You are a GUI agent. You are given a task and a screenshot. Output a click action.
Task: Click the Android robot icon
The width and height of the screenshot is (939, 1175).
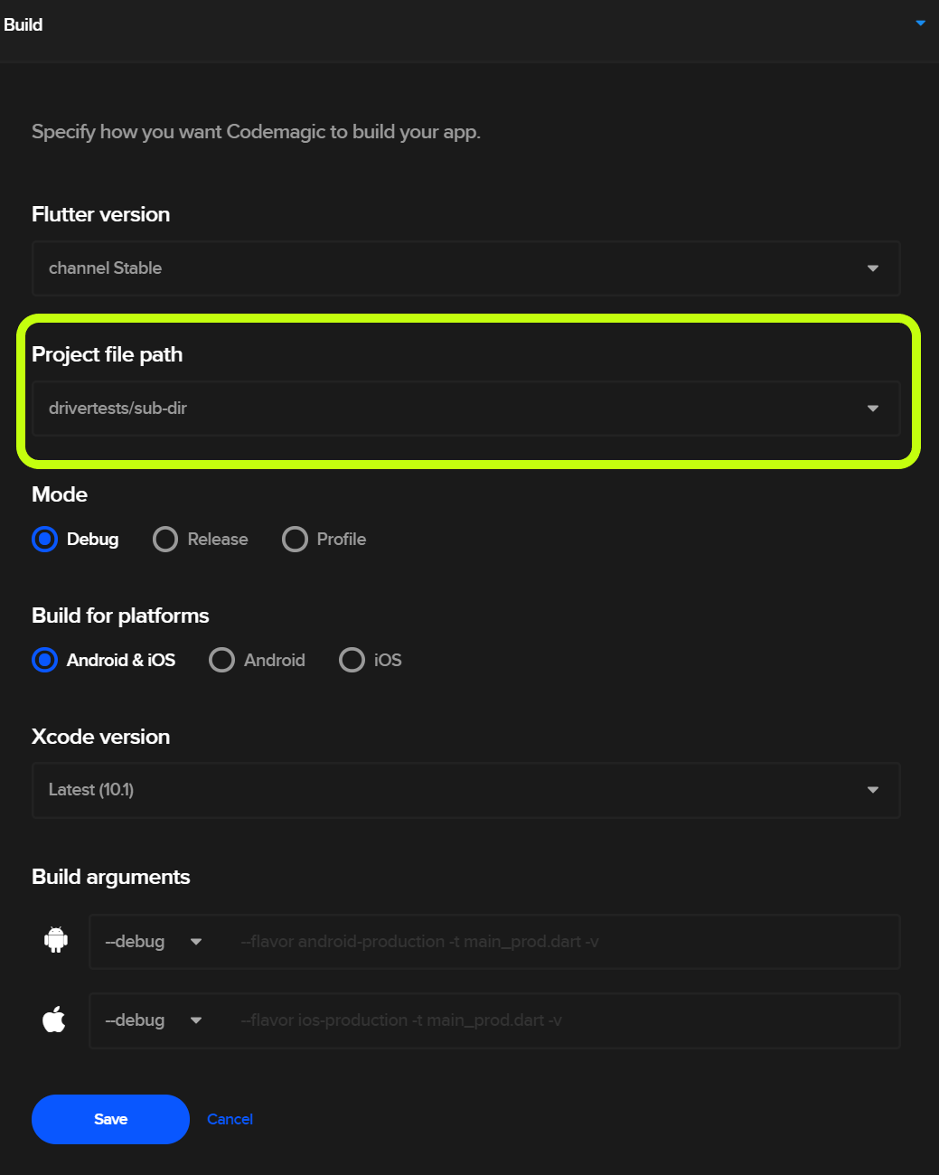[x=56, y=940]
